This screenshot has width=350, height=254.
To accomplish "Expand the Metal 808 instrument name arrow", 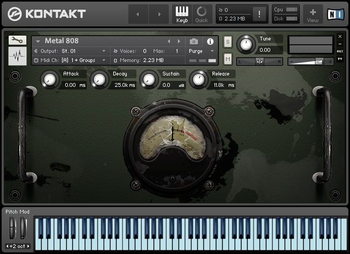I will pyautogui.click(x=39, y=42).
